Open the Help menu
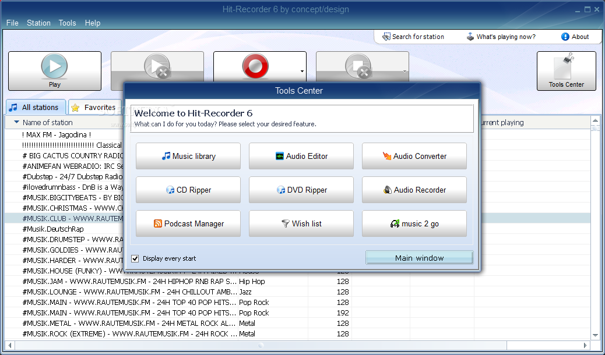The height and width of the screenshot is (355, 605). pos(93,23)
